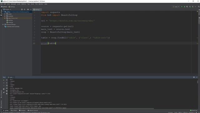Run the main configuration with the green play icon
200x113 pixels.
tap(182, 7)
